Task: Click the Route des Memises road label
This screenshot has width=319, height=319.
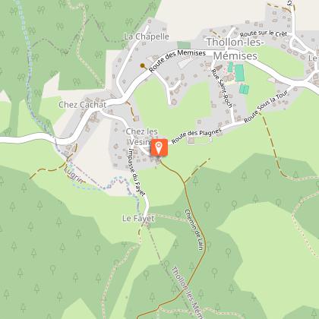Action: pyautogui.click(x=177, y=60)
